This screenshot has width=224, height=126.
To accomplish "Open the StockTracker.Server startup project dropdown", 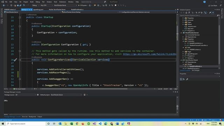I will [x=65, y=6].
